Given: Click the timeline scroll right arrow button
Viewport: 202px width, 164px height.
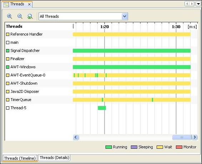Looking at the screenshot, I should 195,137.
